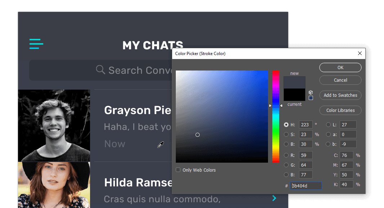
Task: Close the Color Picker dialog
Action: click(360, 53)
